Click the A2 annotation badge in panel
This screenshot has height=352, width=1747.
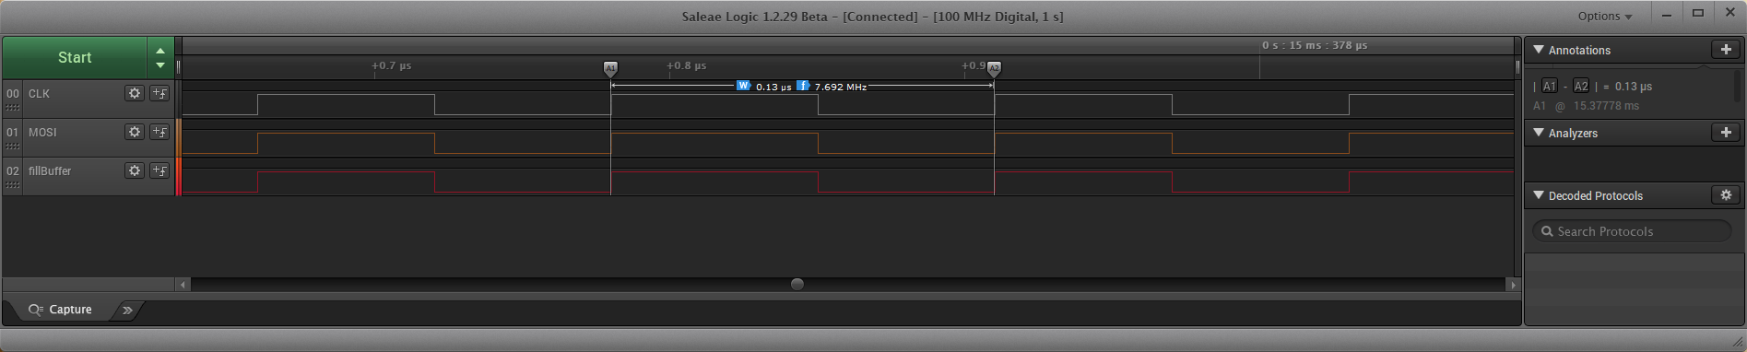pos(1581,86)
